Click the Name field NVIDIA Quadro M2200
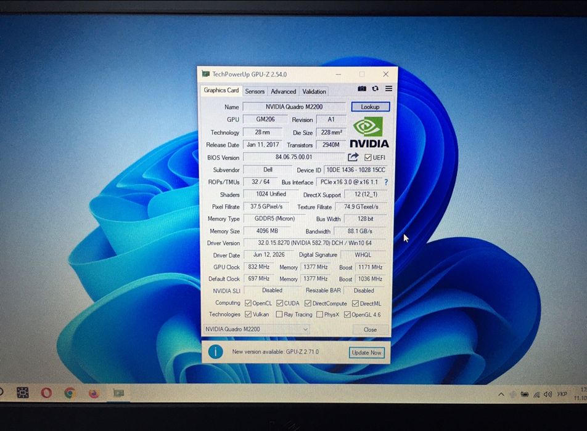This screenshot has width=587, height=431. coord(294,107)
